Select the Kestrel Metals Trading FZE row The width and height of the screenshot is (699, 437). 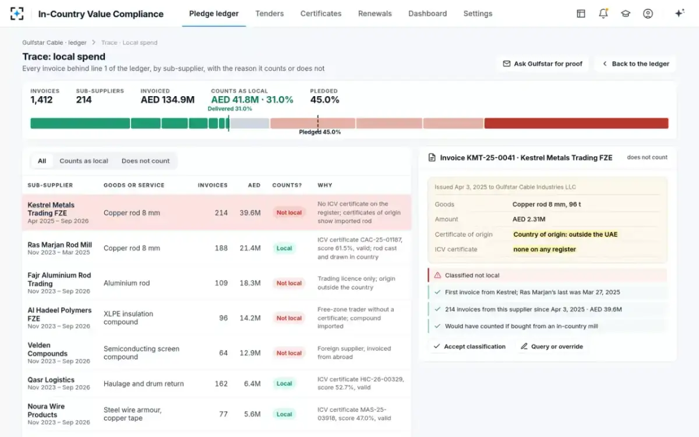217,213
